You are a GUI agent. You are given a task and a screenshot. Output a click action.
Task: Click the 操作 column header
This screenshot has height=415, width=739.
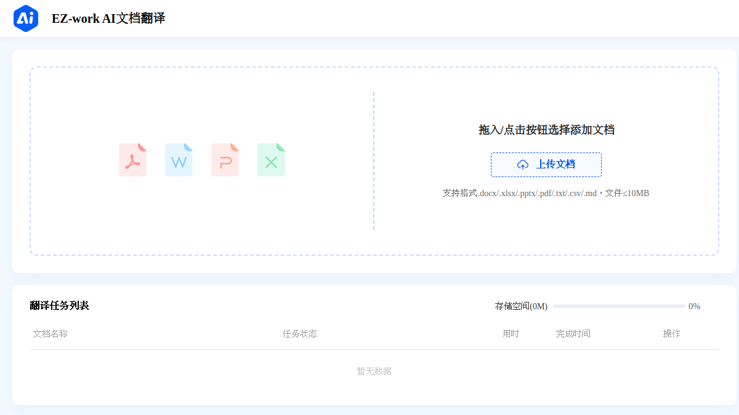click(671, 334)
